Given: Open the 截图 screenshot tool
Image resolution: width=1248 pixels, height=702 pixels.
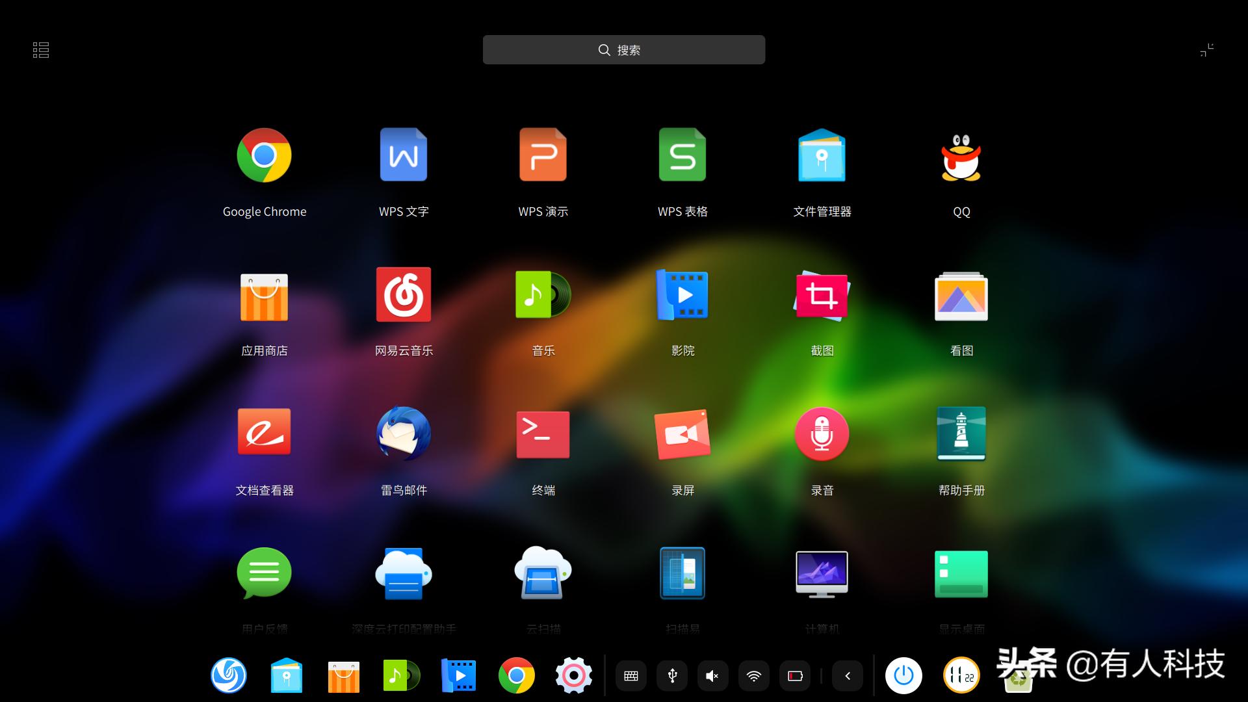Looking at the screenshot, I should 822,296.
